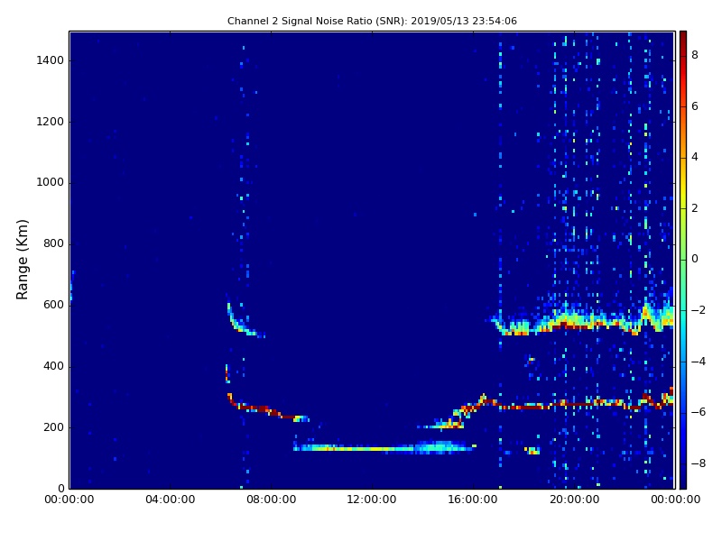Click the colorbar tick label '4'
Image resolution: width=722 pixels, height=541 pixels.
click(695, 157)
